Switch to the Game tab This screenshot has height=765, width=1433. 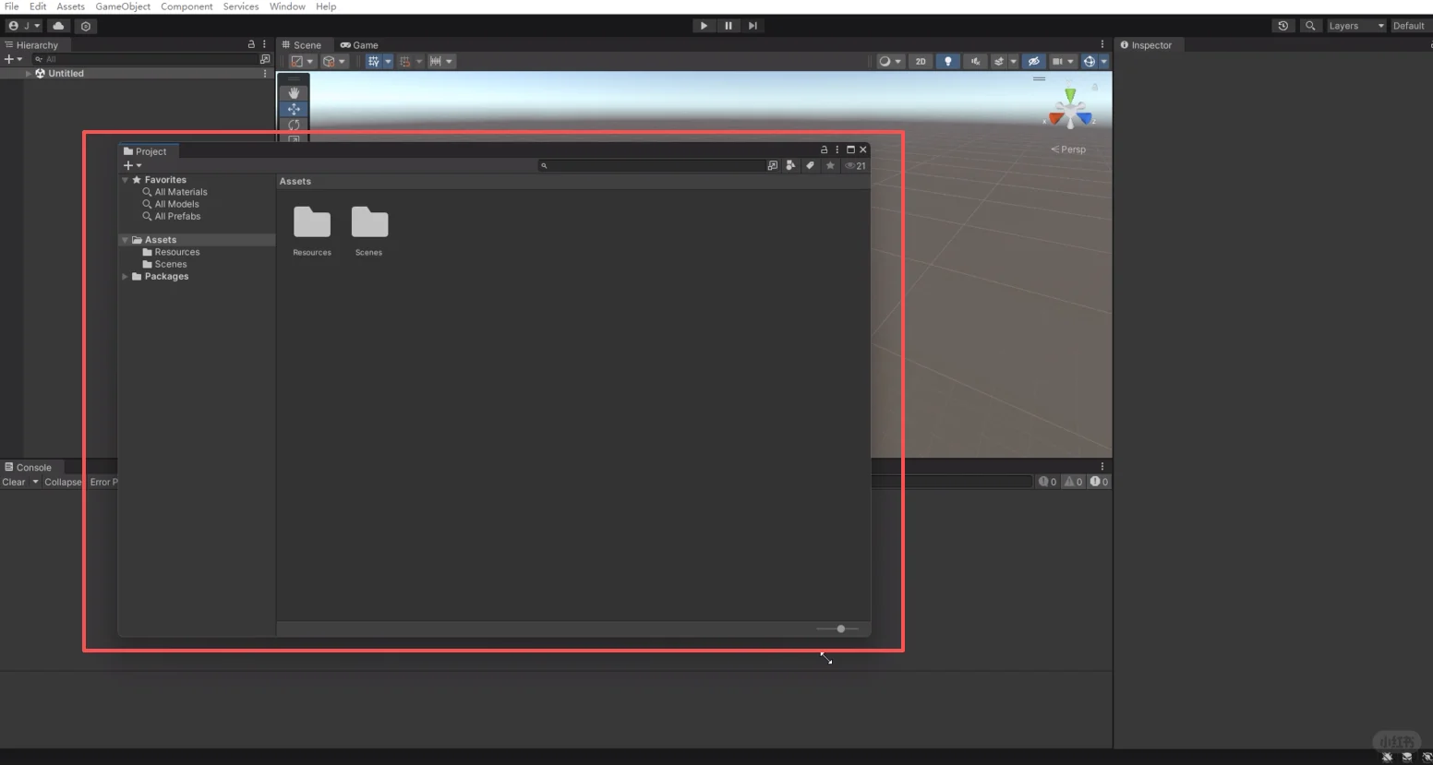click(x=360, y=44)
